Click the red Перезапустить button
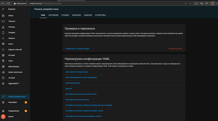 (175, 49)
